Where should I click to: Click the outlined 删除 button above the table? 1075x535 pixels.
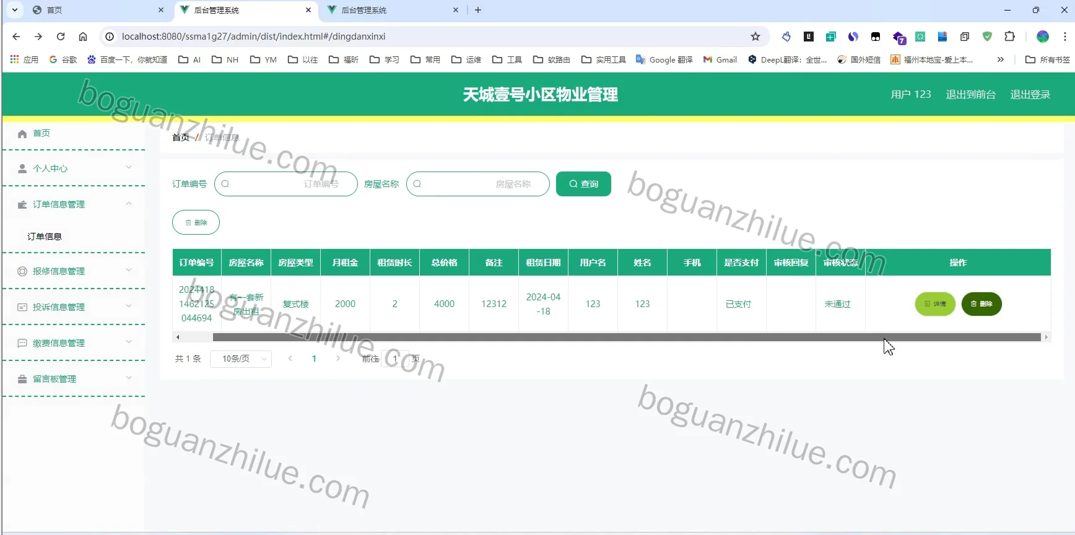coord(196,222)
